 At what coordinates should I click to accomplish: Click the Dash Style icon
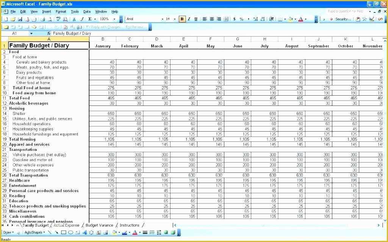pos(152,233)
